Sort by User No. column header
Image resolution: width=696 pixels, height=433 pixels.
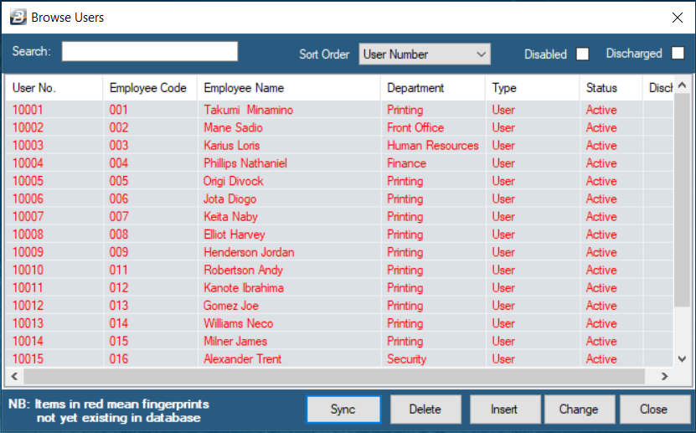[x=54, y=88]
